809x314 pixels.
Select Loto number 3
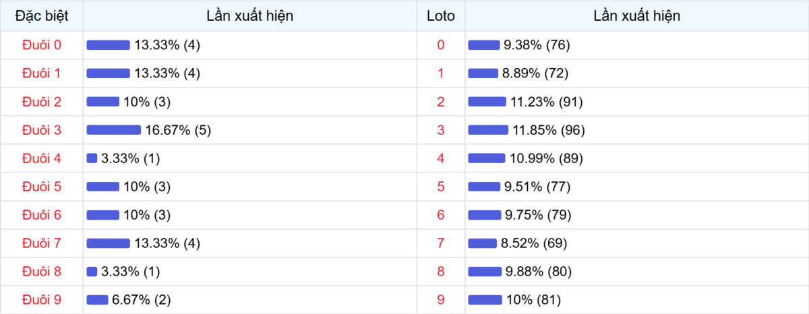(441, 130)
